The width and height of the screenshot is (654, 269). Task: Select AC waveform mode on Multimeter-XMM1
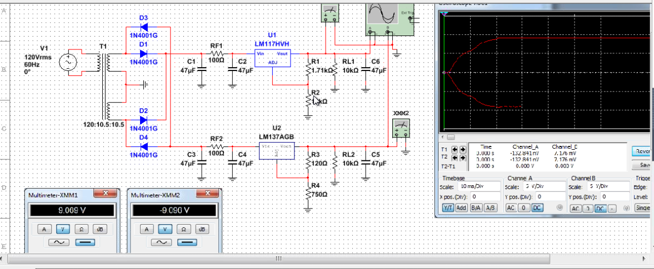point(58,242)
